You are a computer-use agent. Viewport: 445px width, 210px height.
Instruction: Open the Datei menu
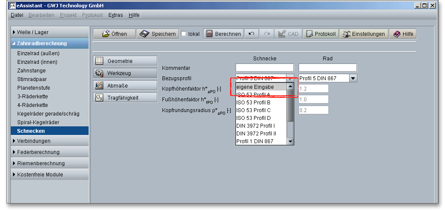(x=17, y=15)
